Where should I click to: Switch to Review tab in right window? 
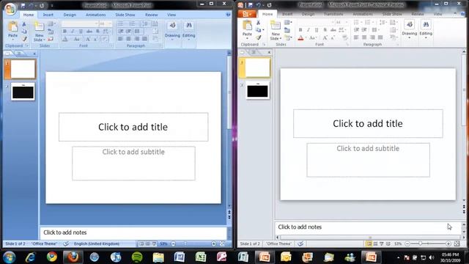click(x=418, y=14)
